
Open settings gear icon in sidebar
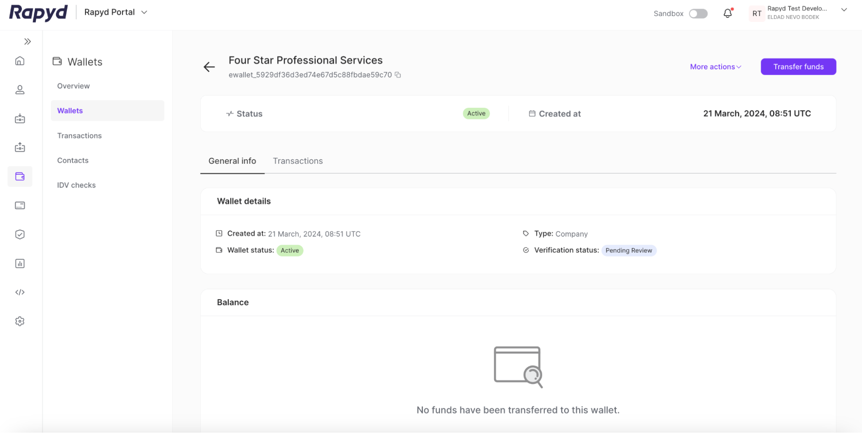[x=20, y=321]
